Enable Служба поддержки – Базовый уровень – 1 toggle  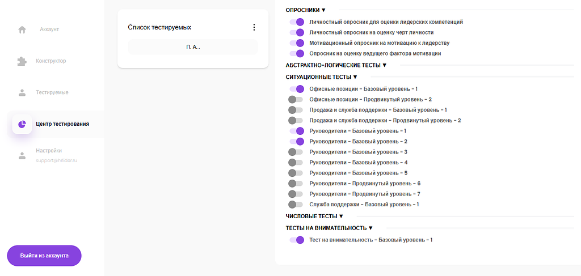click(295, 205)
